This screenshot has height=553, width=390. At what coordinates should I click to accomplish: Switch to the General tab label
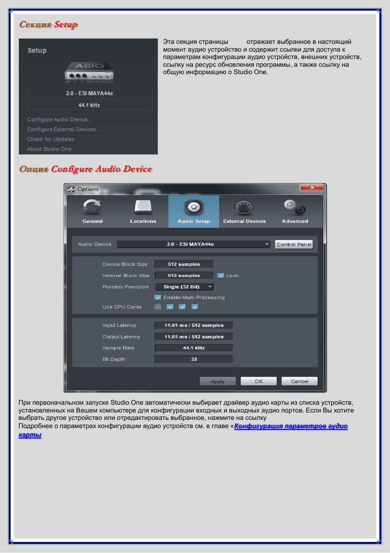click(92, 221)
